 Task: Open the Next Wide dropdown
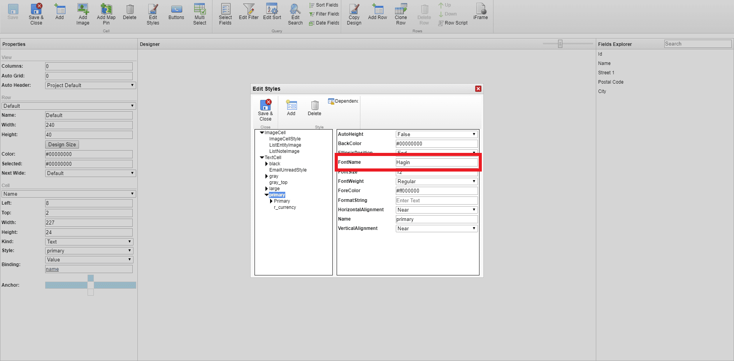click(x=90, y=173)
